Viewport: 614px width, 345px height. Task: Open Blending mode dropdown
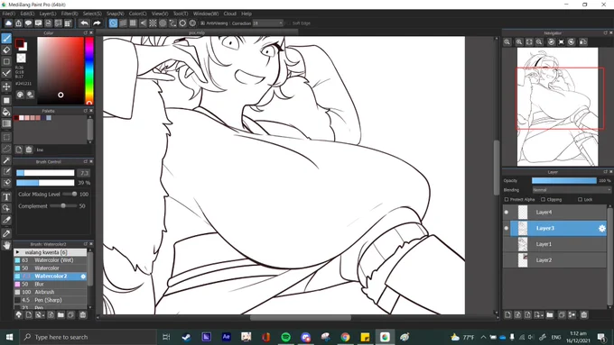click(x=572, y=190)
